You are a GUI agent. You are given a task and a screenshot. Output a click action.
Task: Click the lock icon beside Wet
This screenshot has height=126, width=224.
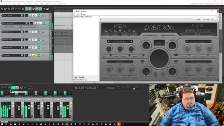coord(111,30)
